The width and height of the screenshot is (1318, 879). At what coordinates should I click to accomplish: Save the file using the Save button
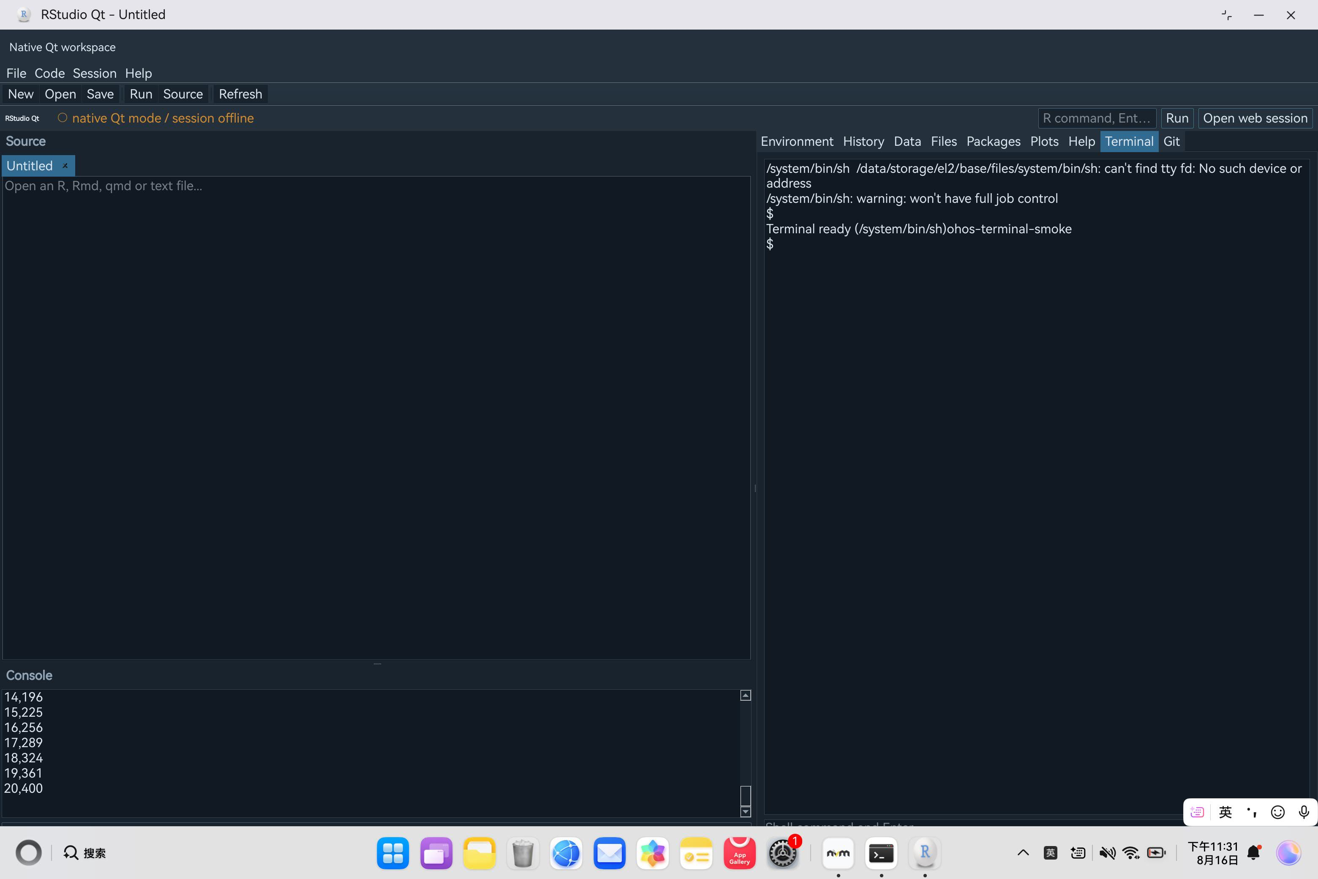[100, 94]
